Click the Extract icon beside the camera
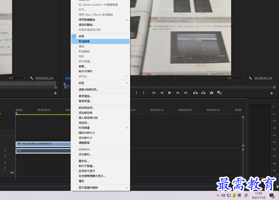Viewport: 279px width, 200px height. [x=203, y=93]
